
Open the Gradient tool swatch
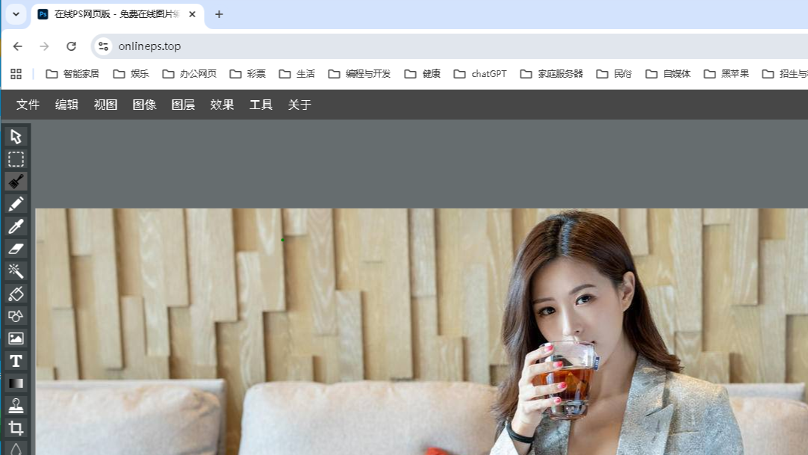tap(16, 383)
